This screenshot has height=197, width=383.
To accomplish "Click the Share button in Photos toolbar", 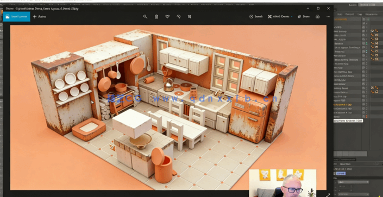I will (304, 17).
